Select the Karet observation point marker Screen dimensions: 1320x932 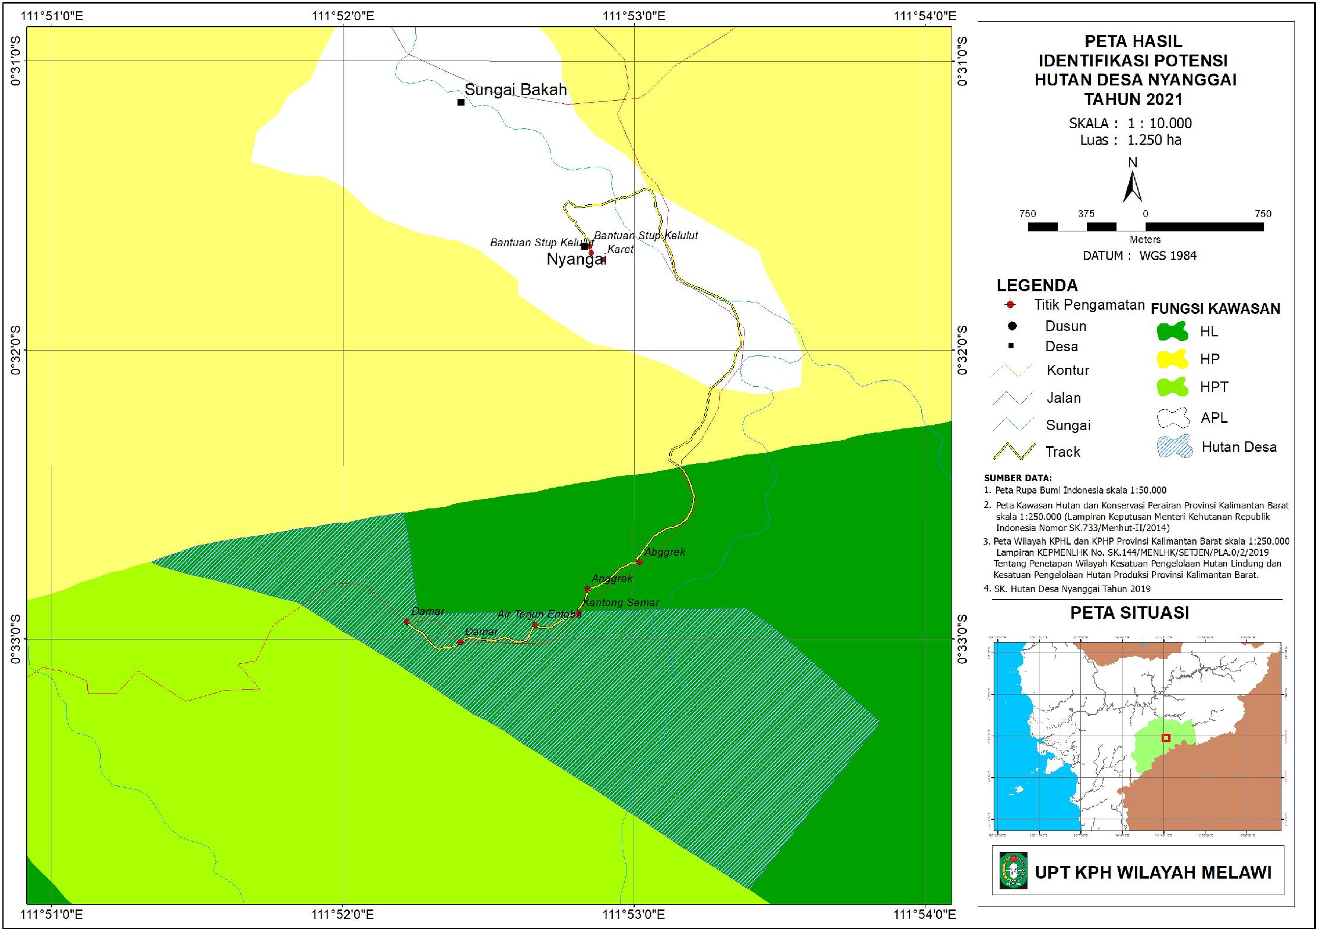(x=603, y=259)
